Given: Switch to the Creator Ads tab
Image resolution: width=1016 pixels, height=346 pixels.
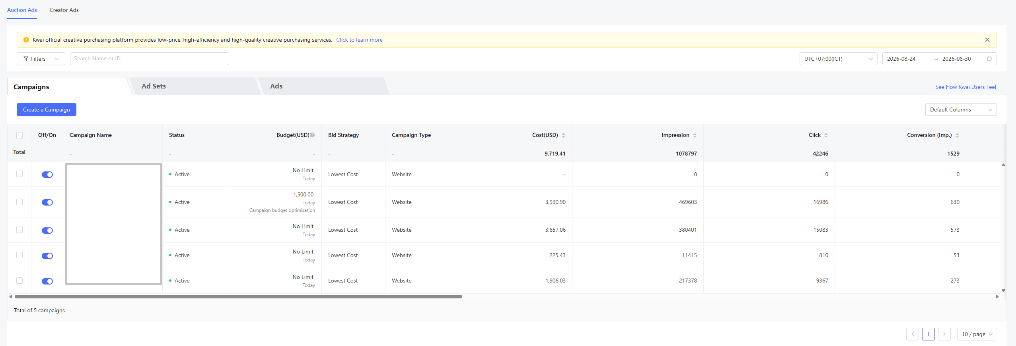Looking at the screenshot, I should pyautogui.click(x=64, y=10).
